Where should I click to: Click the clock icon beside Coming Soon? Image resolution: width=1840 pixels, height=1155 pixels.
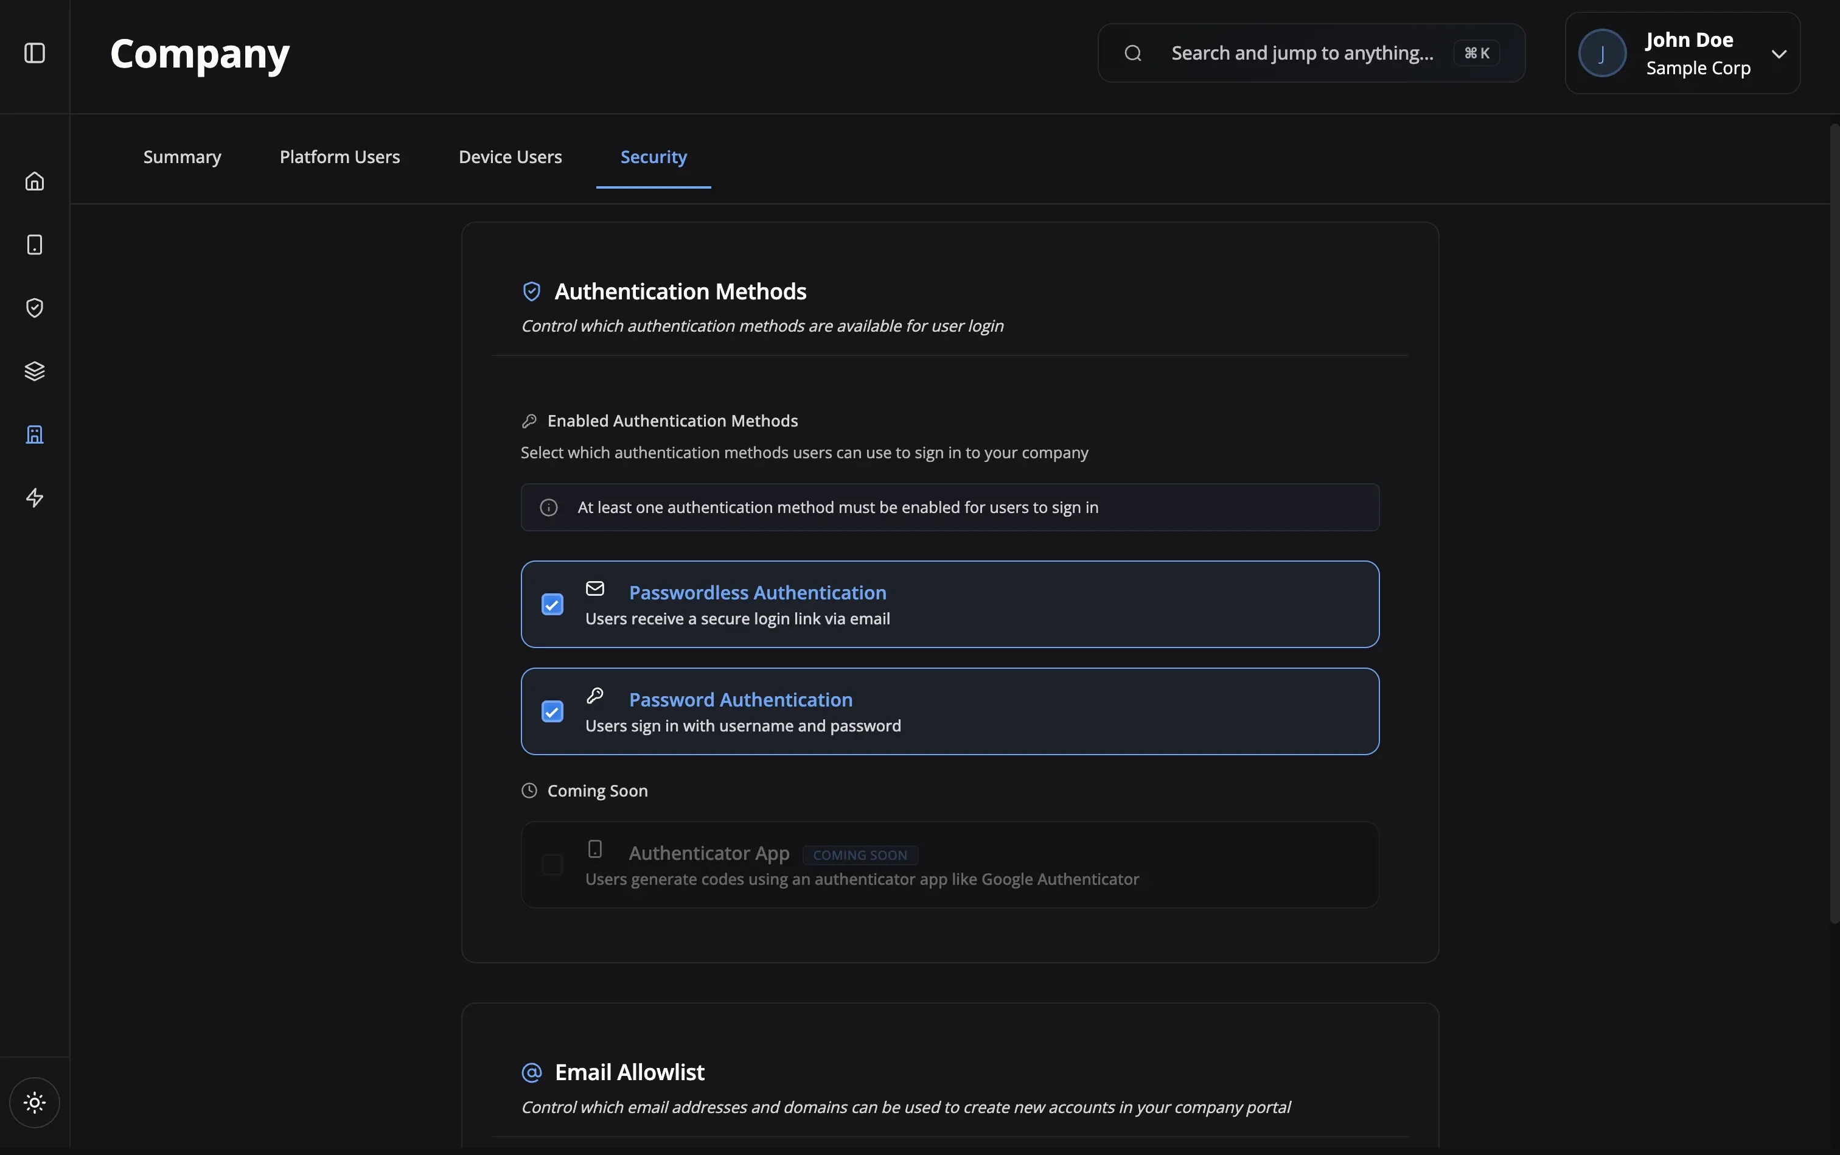pyautogui.click(x=529, y=790)
